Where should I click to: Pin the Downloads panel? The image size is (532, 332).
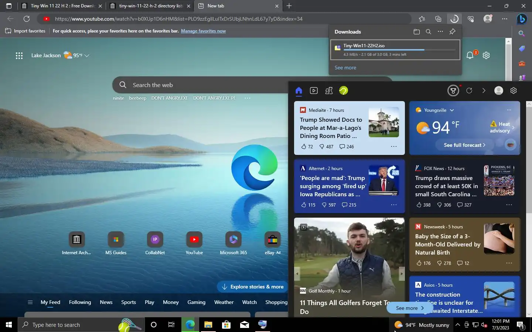[452, 32]
